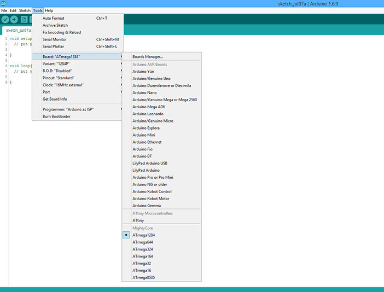
Task: Open the Edit menu
Action: [13, 10]
